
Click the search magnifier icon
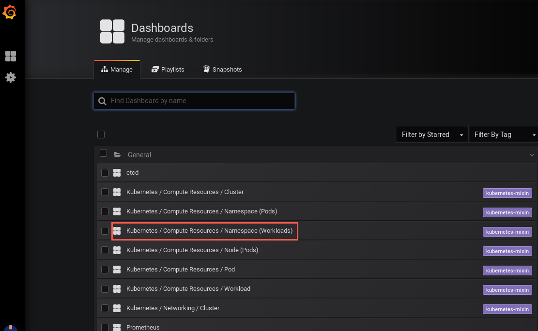(102, 101)
